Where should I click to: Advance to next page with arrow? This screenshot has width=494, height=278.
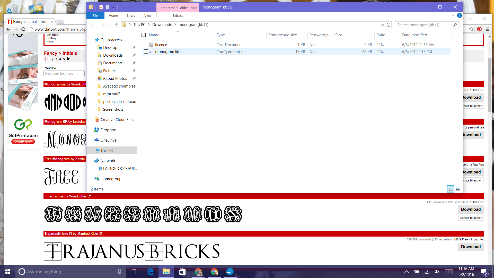tap(68, 59)
